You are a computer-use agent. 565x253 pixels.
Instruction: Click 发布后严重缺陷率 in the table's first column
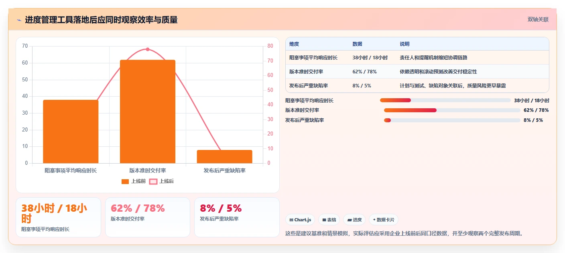309,86
